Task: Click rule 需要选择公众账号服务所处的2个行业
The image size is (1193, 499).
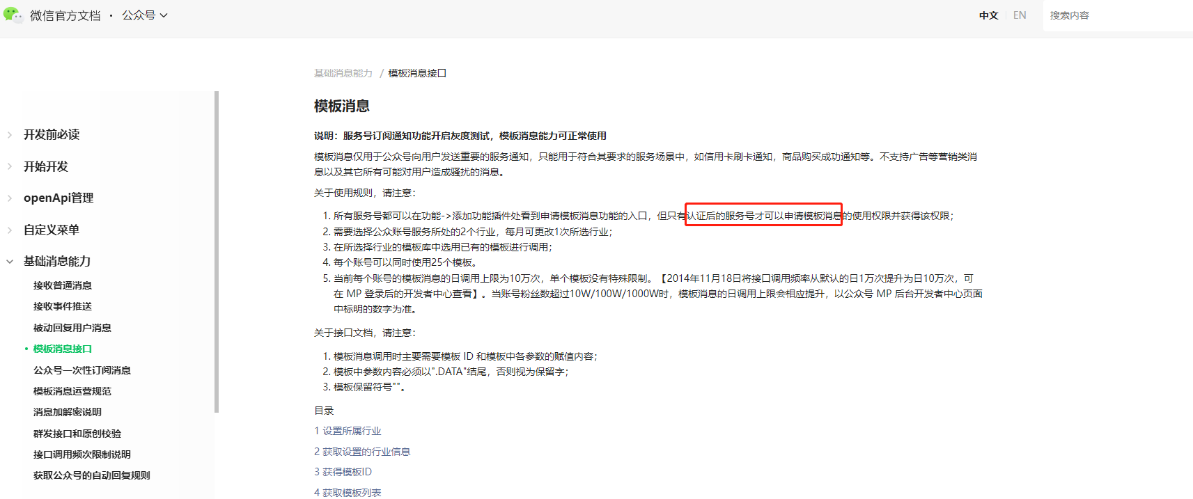Action: tap(473, 232)
